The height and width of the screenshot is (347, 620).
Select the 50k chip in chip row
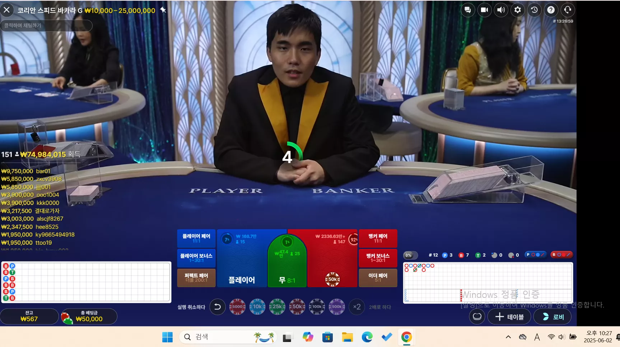pos(297,307)
